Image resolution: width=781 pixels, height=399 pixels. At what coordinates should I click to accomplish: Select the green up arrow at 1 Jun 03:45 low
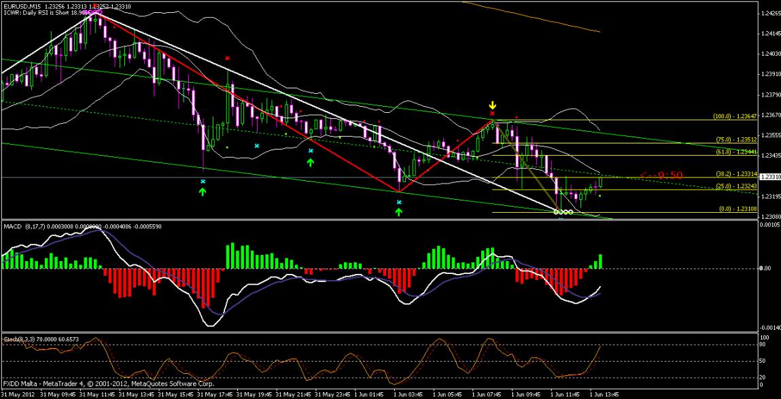click(398, 211)
